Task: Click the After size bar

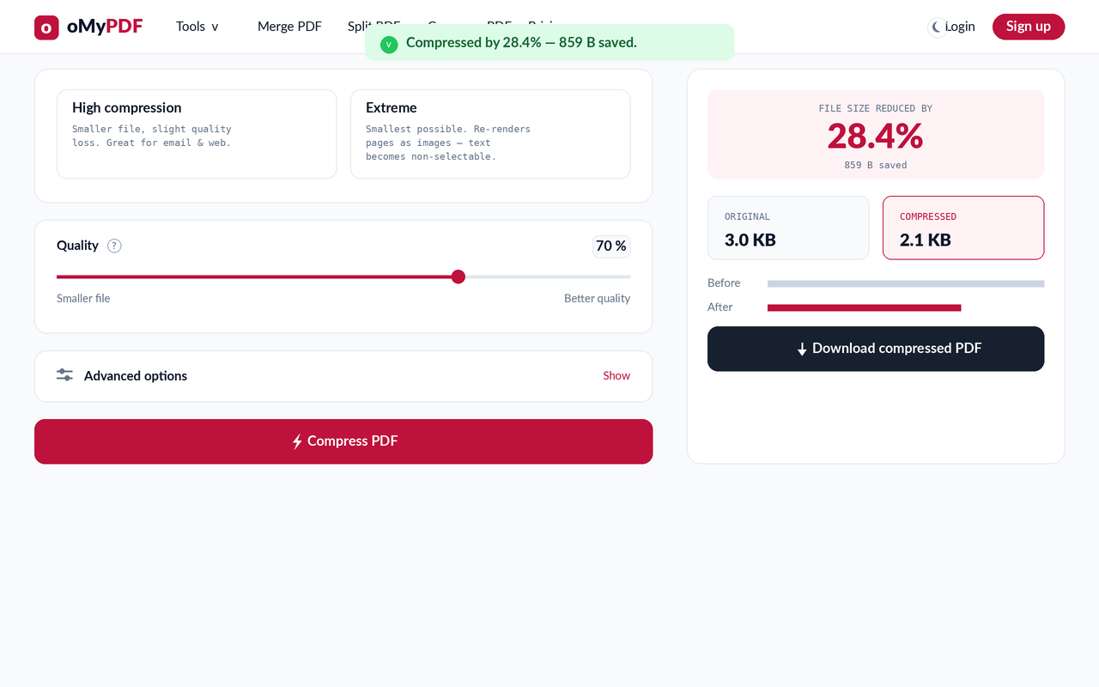Action: pyautogui.click(x=864, y=307)
